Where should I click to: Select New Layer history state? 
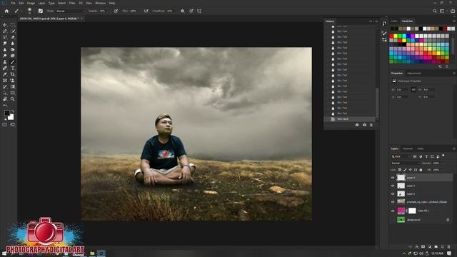(x=349, y=119)
